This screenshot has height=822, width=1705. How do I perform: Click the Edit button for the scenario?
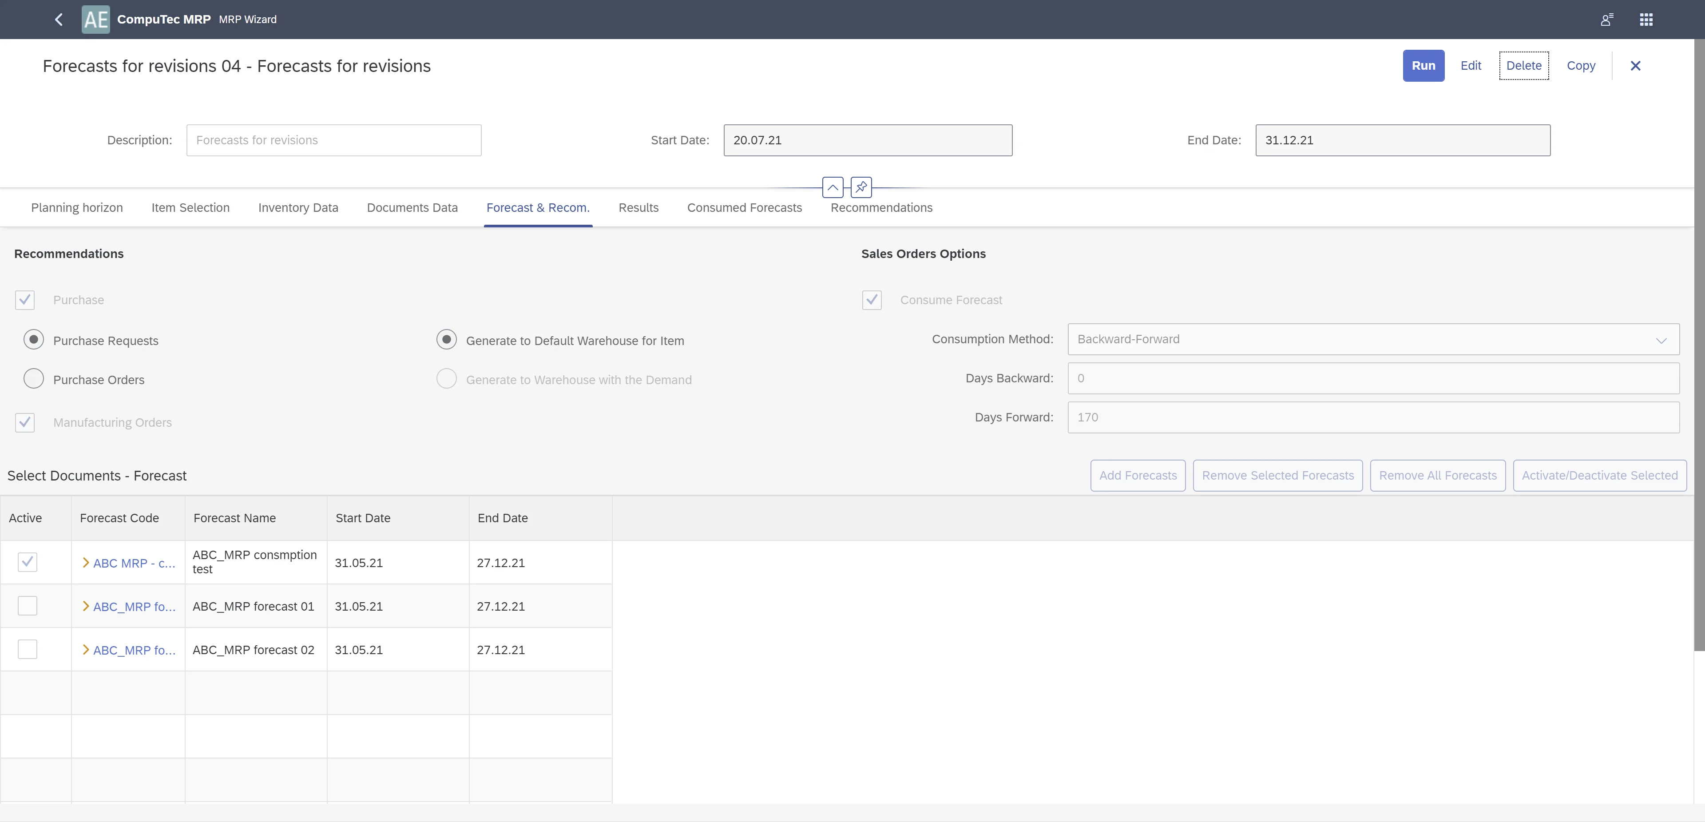point(1470,65)
